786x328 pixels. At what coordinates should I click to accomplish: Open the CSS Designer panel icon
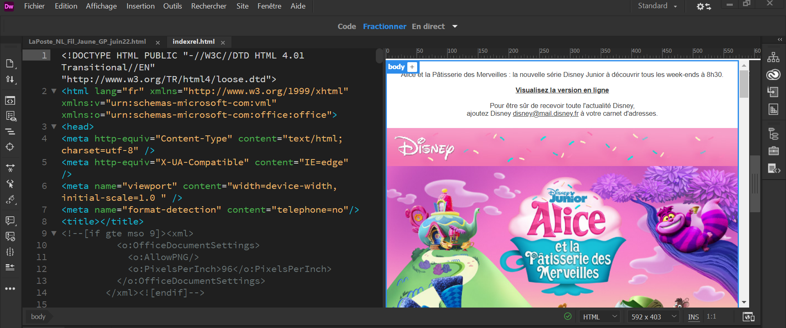click(x=773, y=109)
